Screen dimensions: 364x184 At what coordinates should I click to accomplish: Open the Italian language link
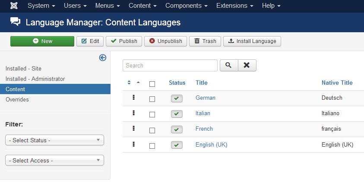pos(203,113)
